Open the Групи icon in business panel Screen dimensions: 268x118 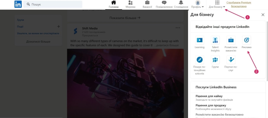tap(215, 60)
